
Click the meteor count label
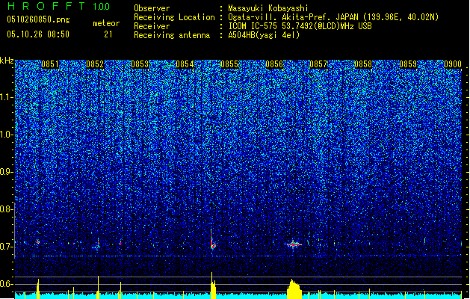pyautogui.click(x=106, y=23)
